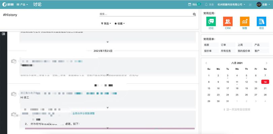
Task: Select August 25 in calendar
Action: pos(237,95)
